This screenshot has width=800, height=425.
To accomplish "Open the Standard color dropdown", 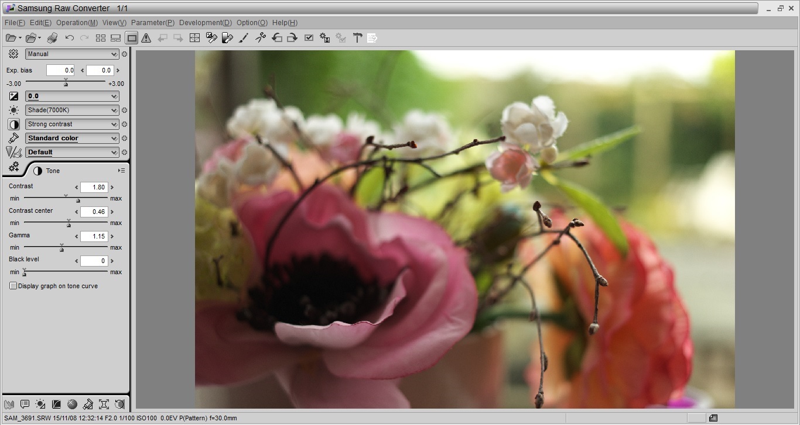I will click(x=72, y=138).
